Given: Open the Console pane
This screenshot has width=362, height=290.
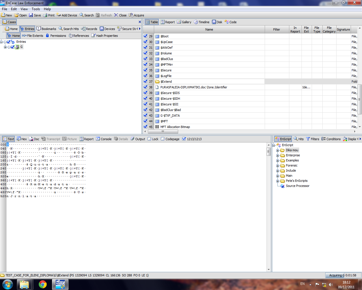Looking at the screenshot, I should coord(104,139).
